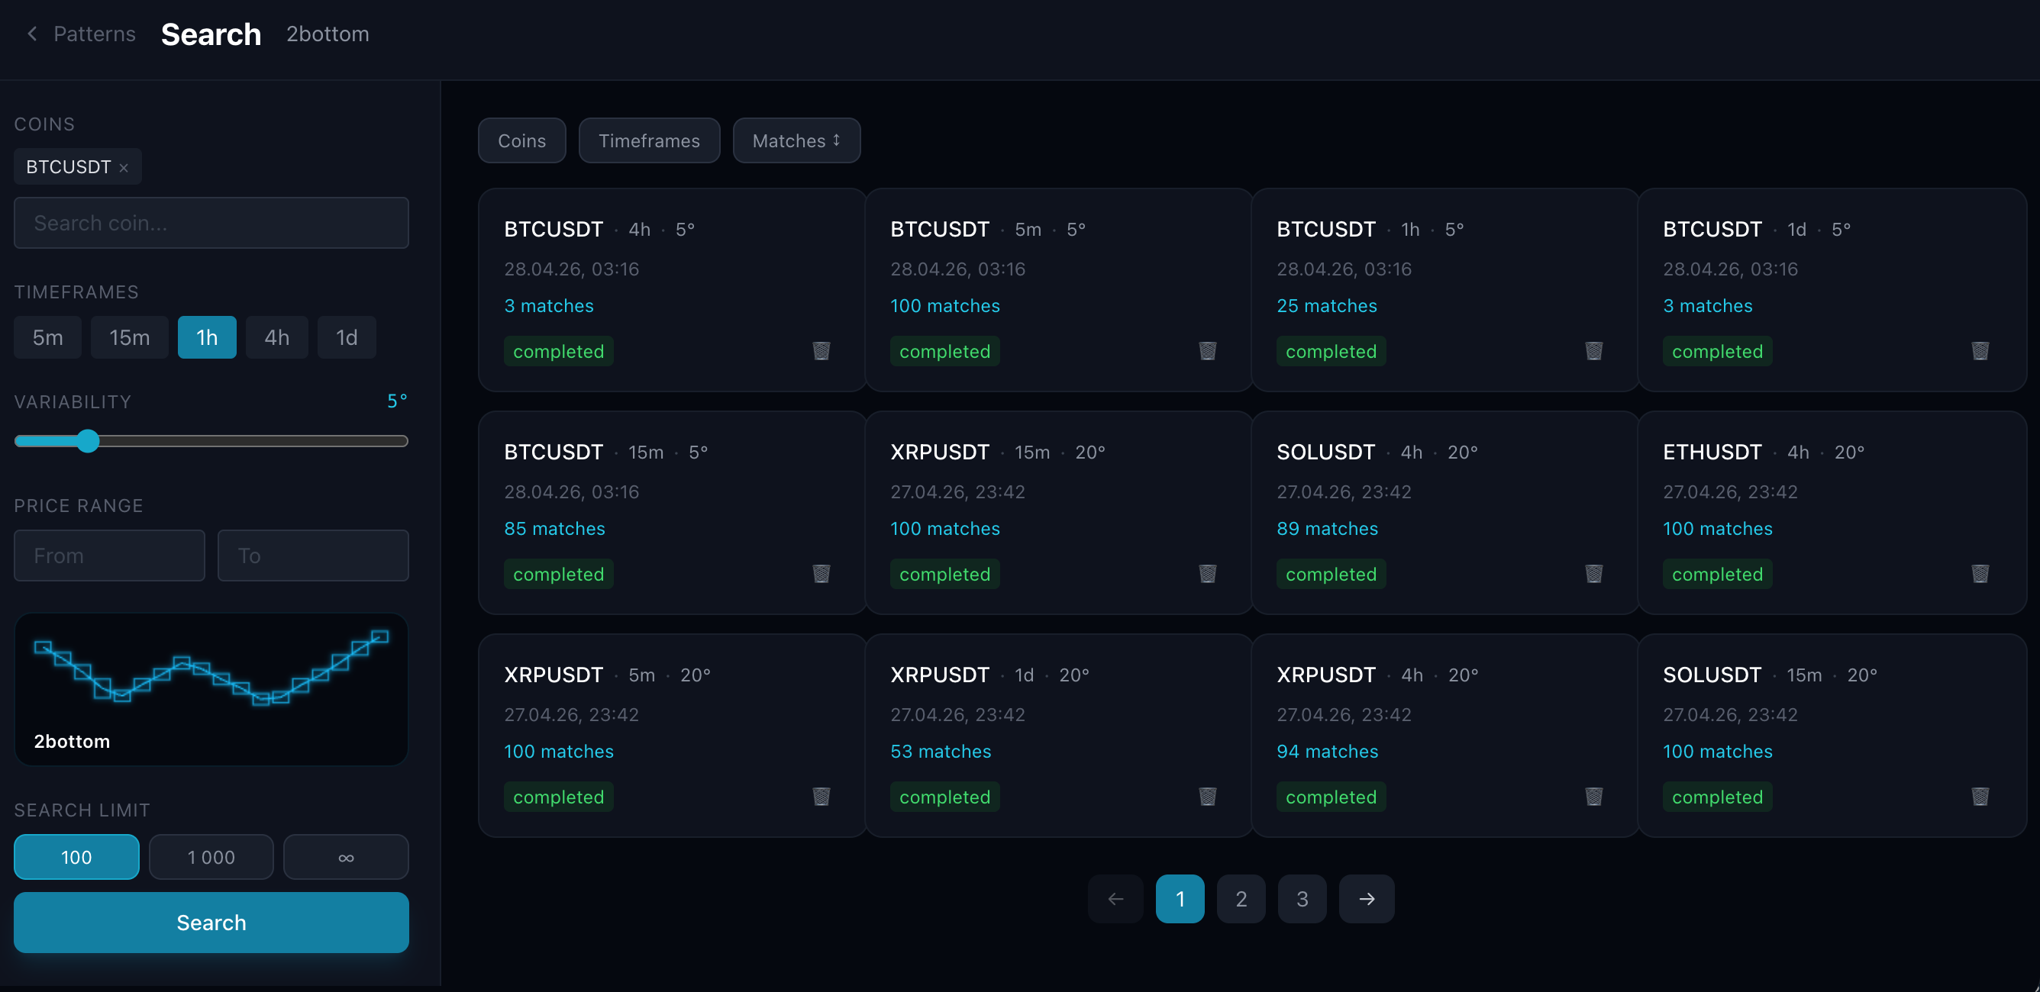This screenshot has width=2040, height=992.
Task: Go to previous results page arrow
Action: click(1115, 899)
